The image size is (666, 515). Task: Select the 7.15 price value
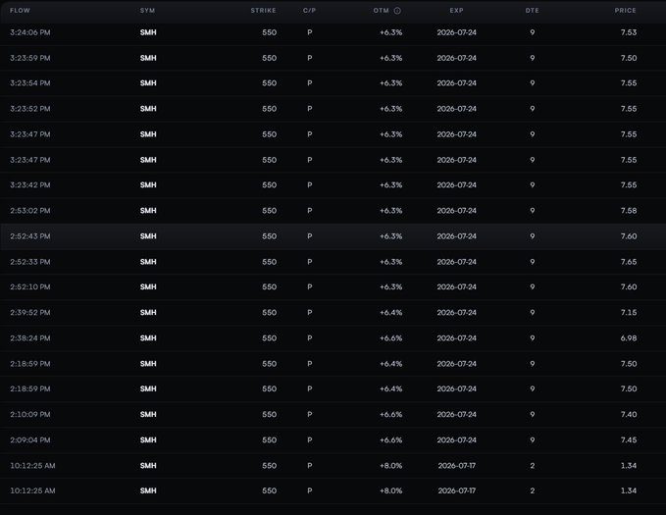click(629, 312)
